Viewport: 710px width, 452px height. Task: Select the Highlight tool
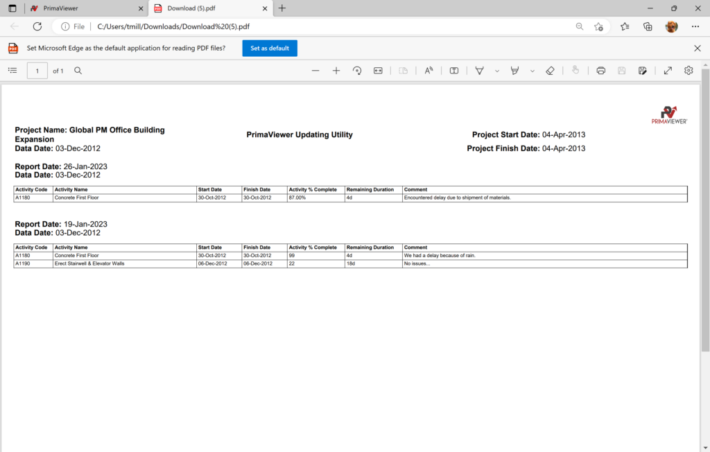(x=515, y=71)
